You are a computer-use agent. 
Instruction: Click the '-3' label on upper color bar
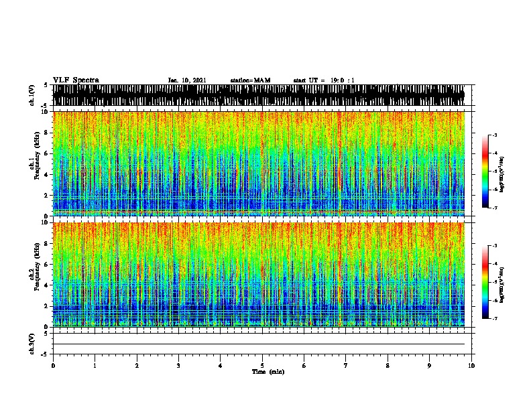coord(495,135)
